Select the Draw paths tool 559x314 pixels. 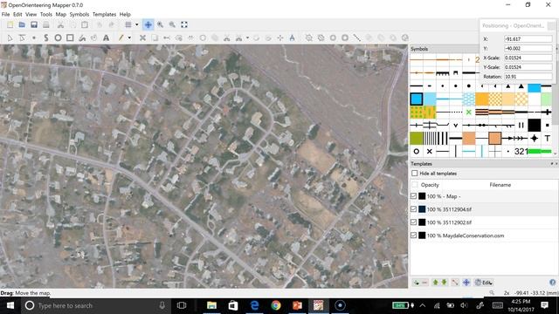46,38
